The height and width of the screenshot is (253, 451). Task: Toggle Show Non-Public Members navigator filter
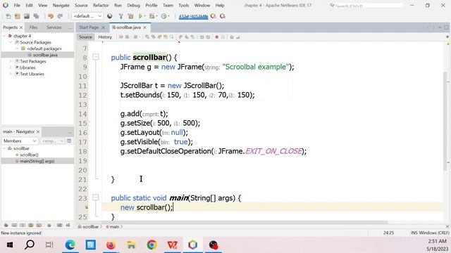click(x=31, y=225)
